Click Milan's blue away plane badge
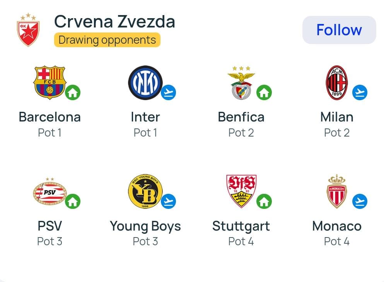The height and width of the screenshot is (282, 384). click(x=360, y=93)
